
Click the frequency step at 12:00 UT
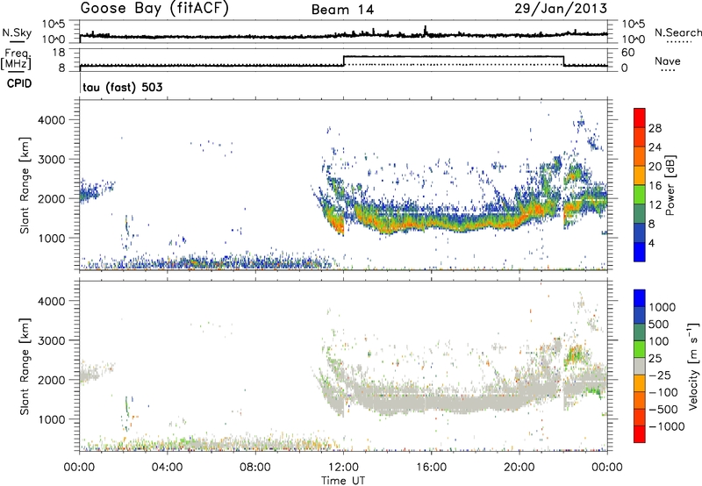pyautogui.click(x=343, y=61)
